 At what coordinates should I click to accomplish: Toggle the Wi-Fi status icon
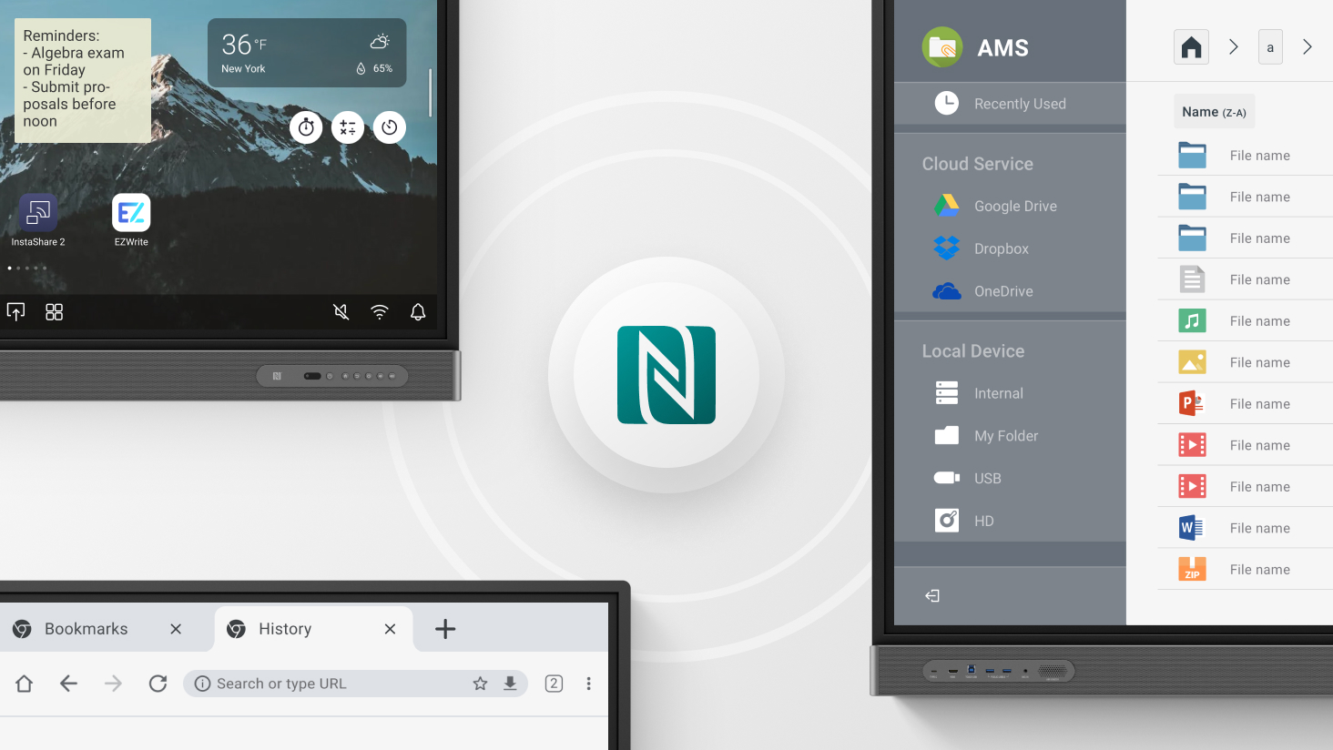click(380, 312)
